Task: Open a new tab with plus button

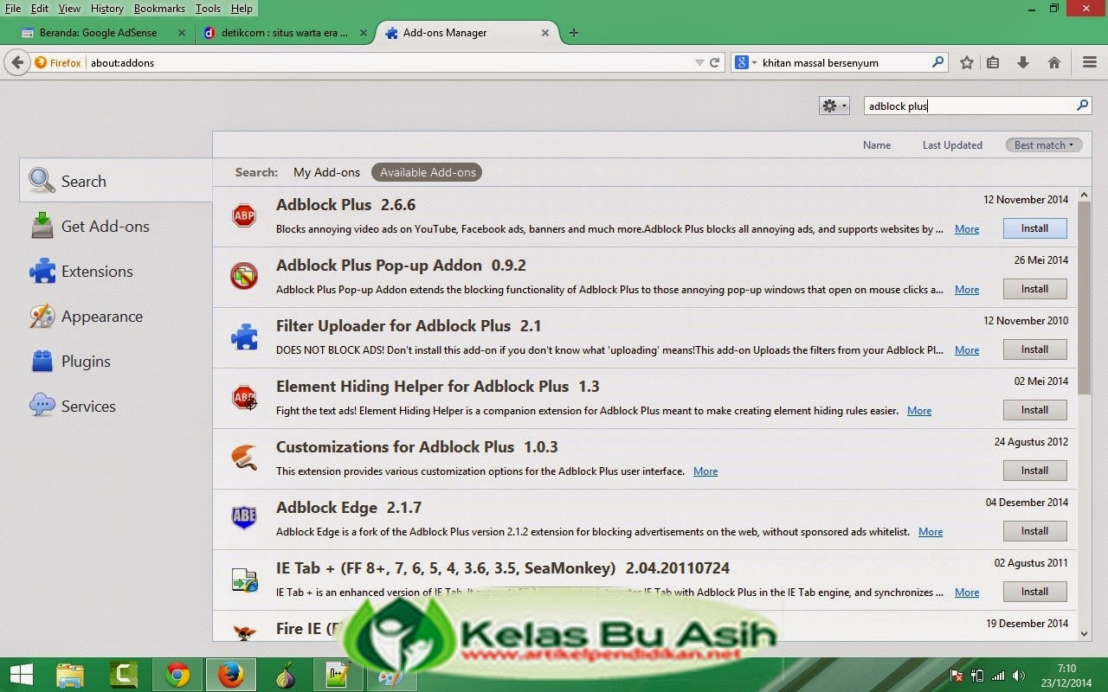Action: coord(573,33)
